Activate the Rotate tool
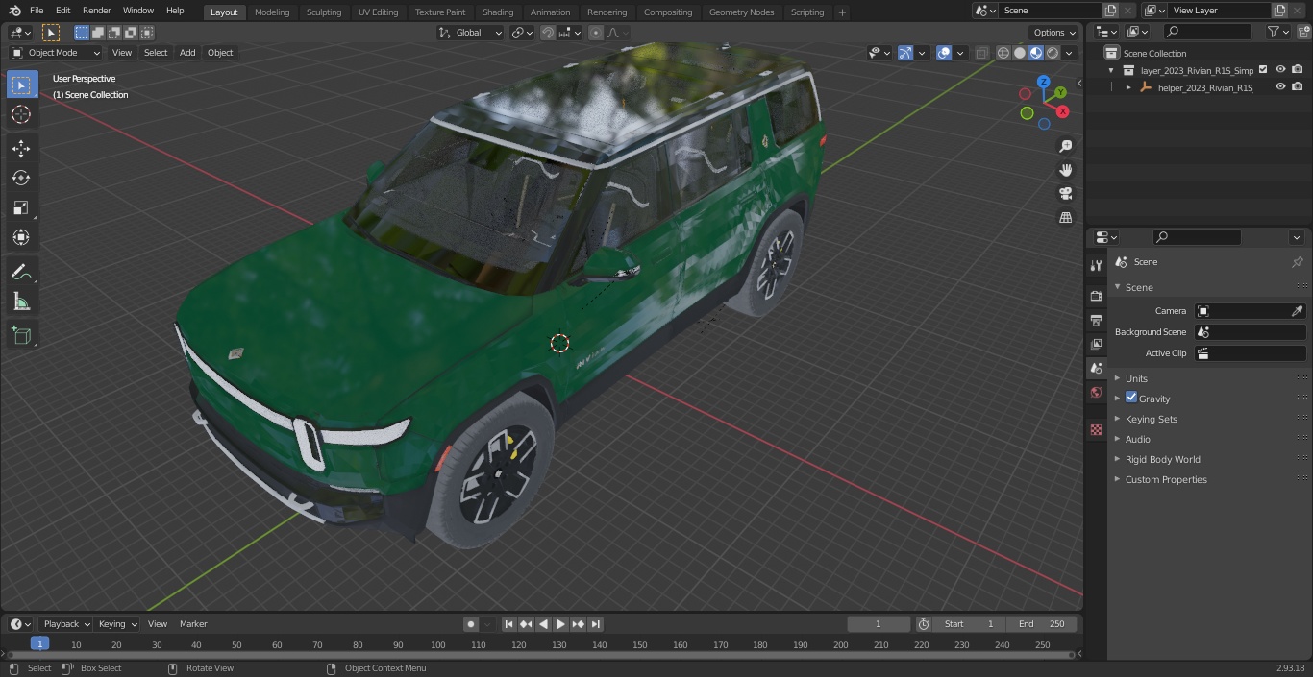The image size is (1313, 677). (x=21, y=178)
